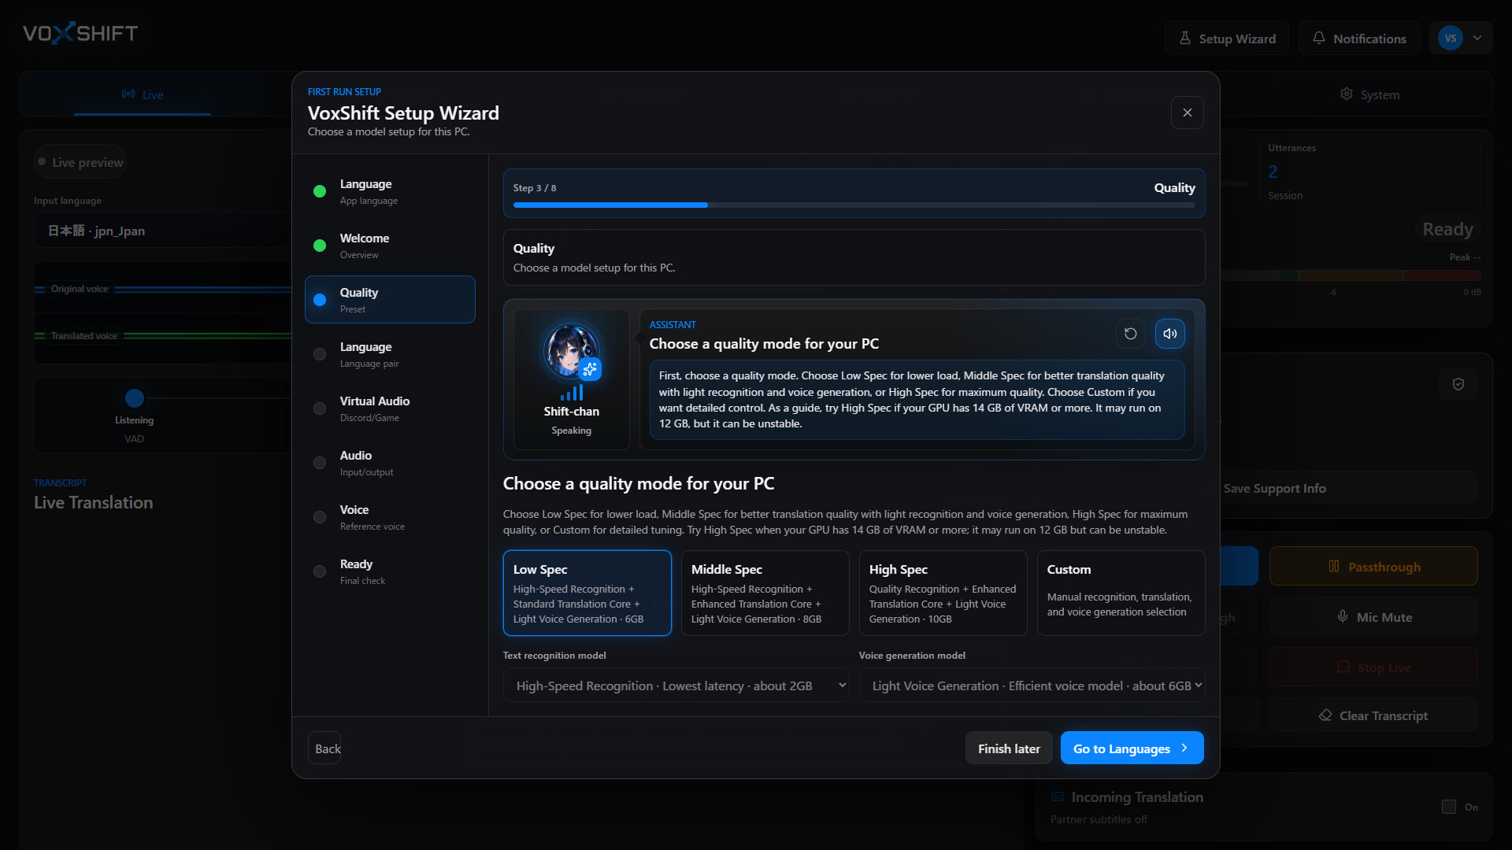The image size is (1512, 850).
Task: Click the Back button
Action: point(325,748)
